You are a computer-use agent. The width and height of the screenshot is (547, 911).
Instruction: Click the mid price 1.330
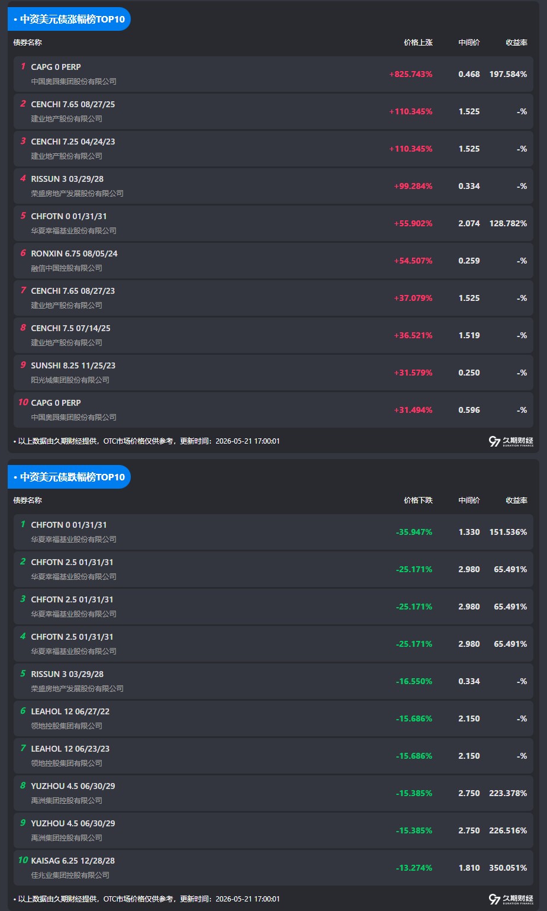tap(469, 532)
